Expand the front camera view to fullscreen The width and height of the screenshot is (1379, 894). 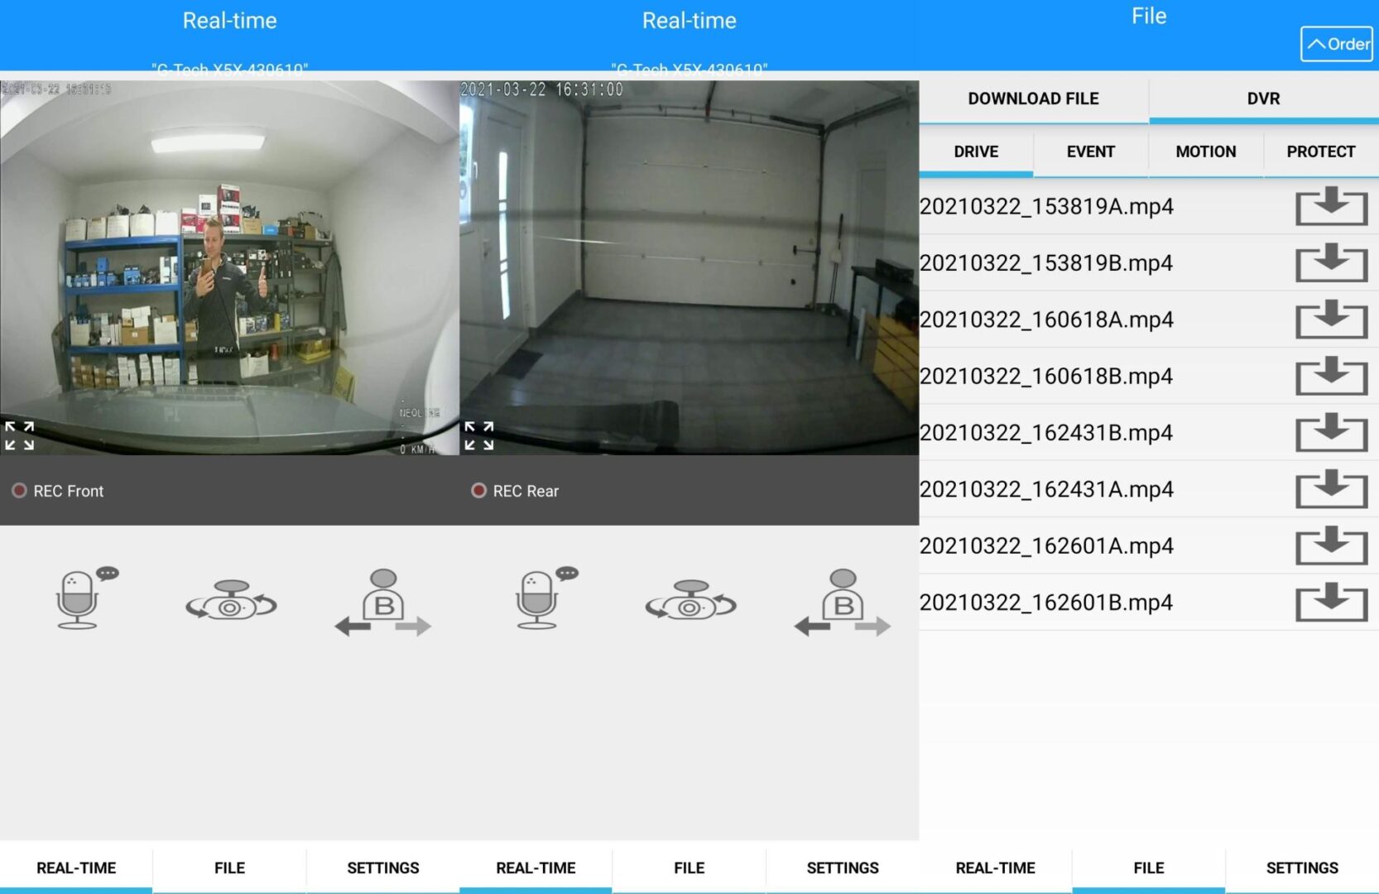(x=19, y=435)
